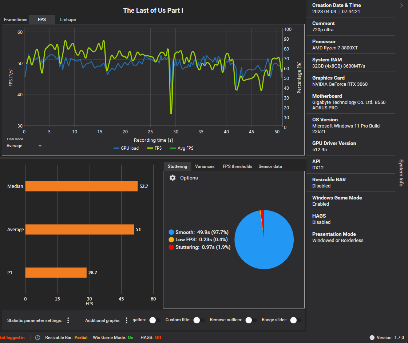Click 'The Last of Us Part I' title

[153, 11]
